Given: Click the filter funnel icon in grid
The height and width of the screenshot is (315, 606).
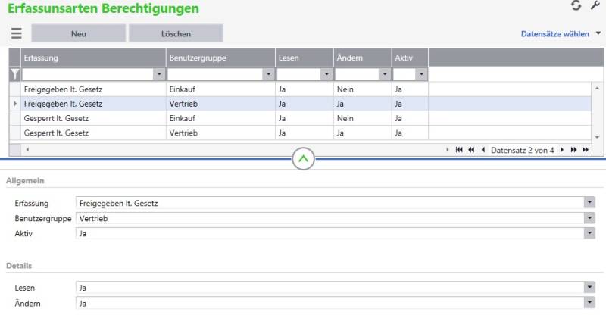Looking at the screenshot, I should coord(14,74).
